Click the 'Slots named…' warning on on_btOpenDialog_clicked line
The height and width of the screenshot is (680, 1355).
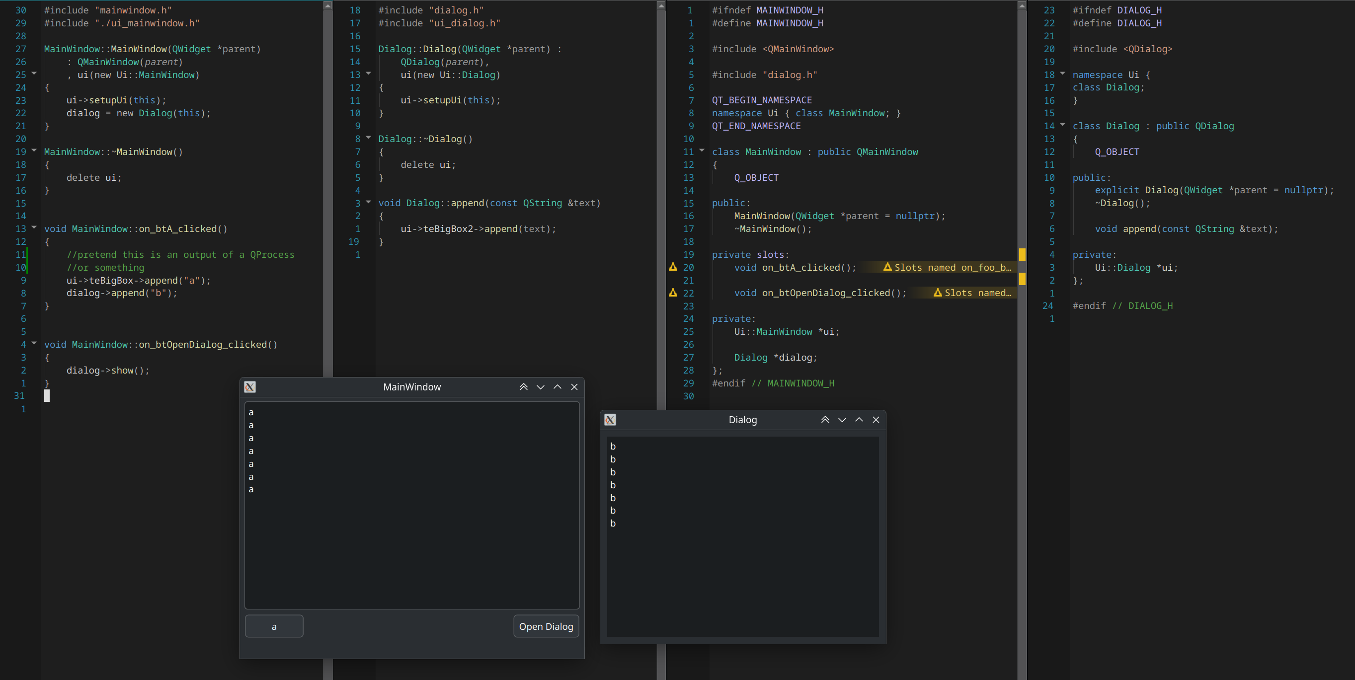[972, 293]
